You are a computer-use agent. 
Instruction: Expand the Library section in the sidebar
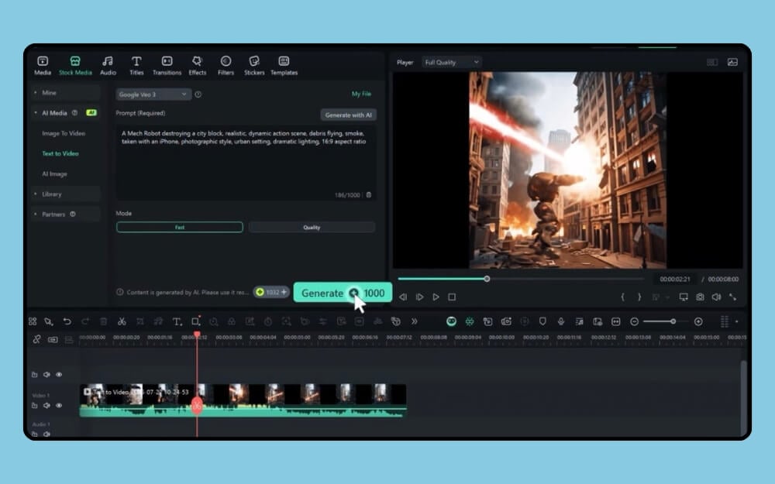coord(50,194)
